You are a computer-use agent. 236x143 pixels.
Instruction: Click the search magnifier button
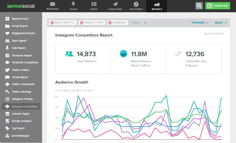199,6
